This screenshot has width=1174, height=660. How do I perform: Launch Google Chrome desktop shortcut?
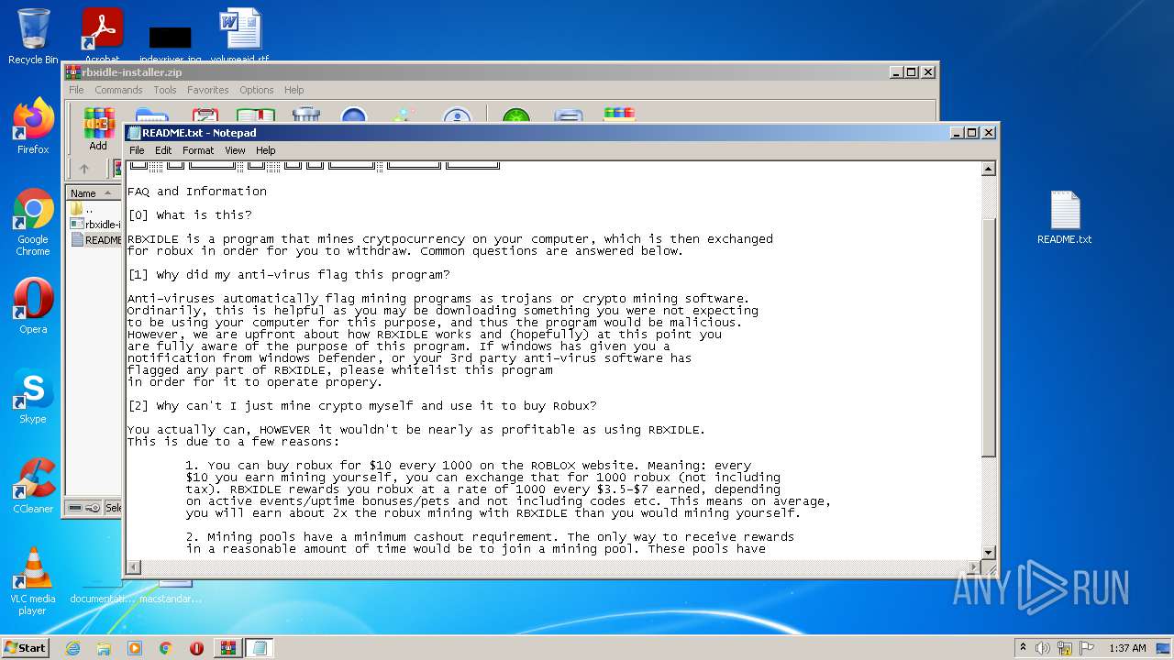pos(33,222)
